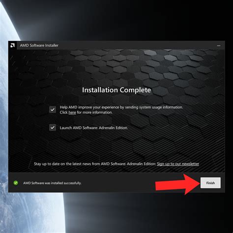Click the green success checkmark icon

pos(16,183)
